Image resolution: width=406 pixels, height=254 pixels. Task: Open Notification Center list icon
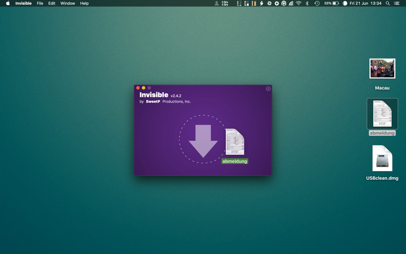(397, 4)
